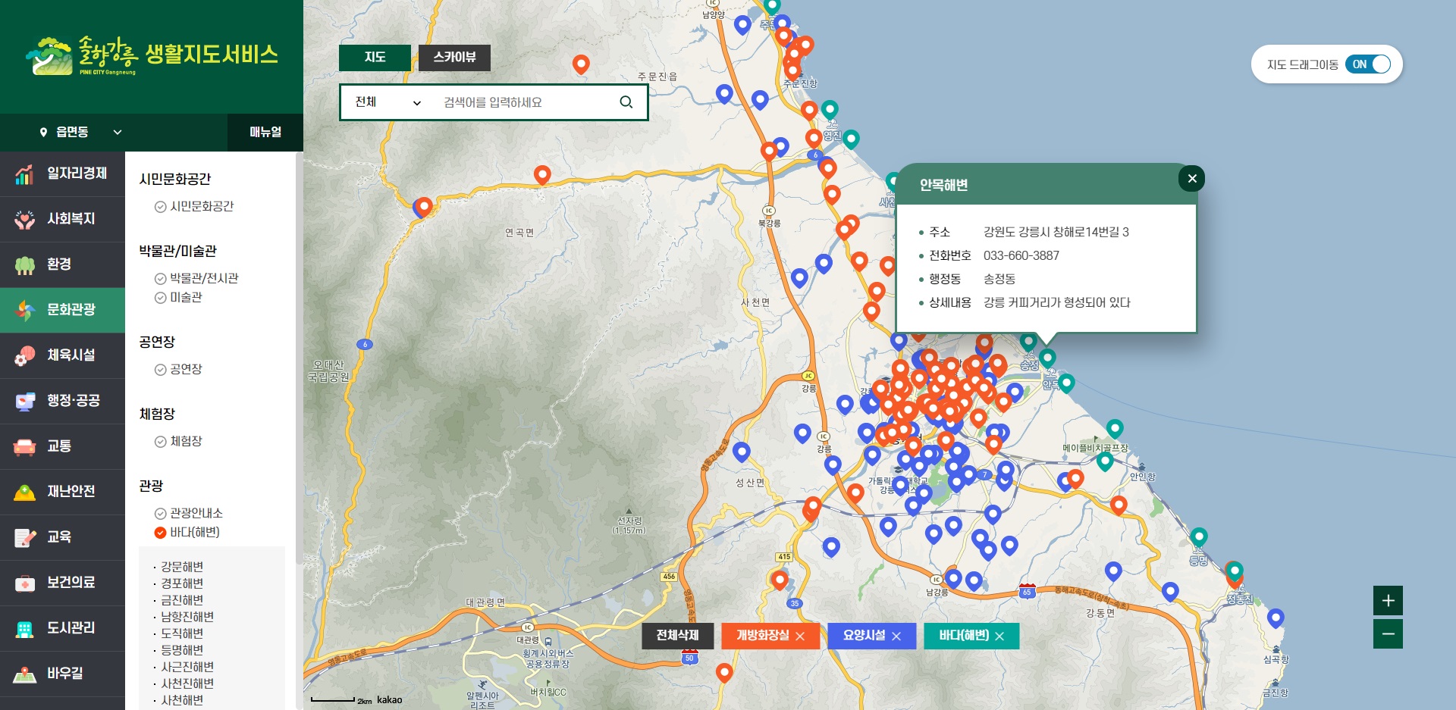The width and height of the screenshot is (1456, 710).
Task: Select the 교통 car icon category
Action: [x=25, y=446]
